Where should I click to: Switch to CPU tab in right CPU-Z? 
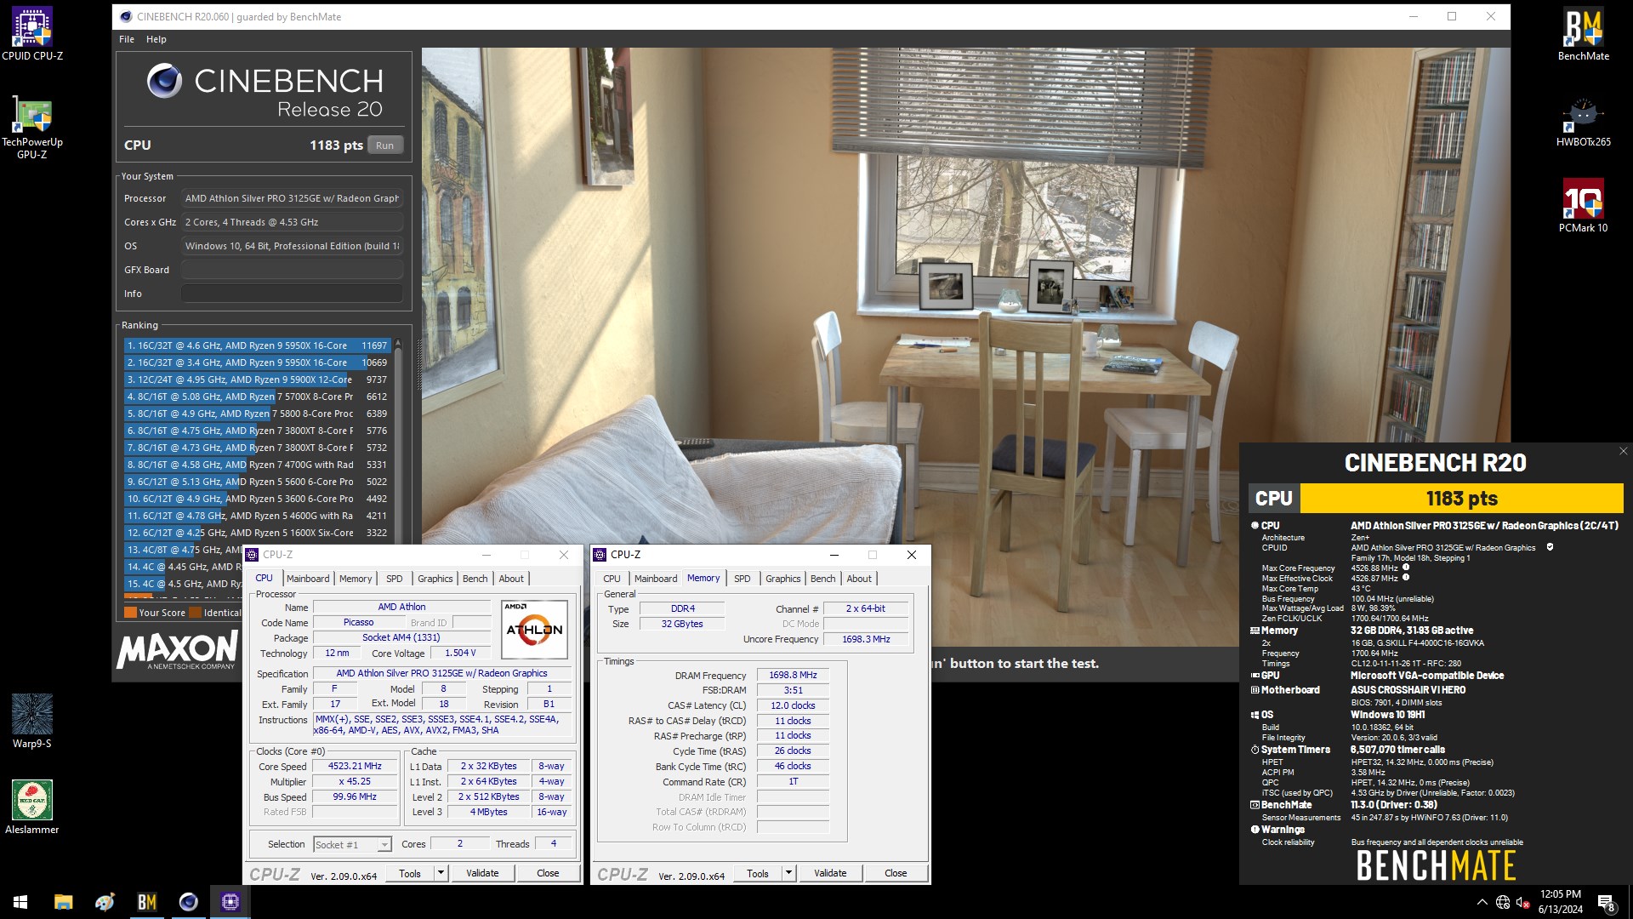612,579
